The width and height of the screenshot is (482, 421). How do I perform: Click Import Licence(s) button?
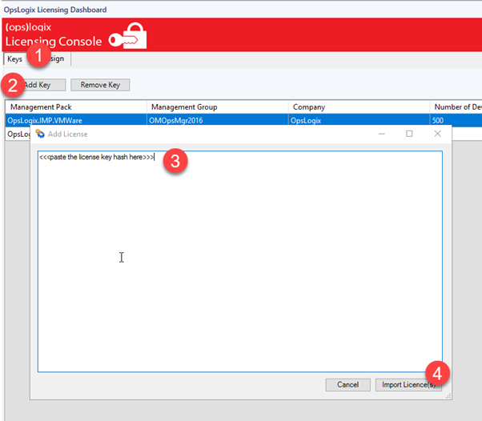(408, 385)
